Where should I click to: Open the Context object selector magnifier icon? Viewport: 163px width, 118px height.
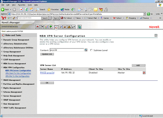[x=86, y=50]
